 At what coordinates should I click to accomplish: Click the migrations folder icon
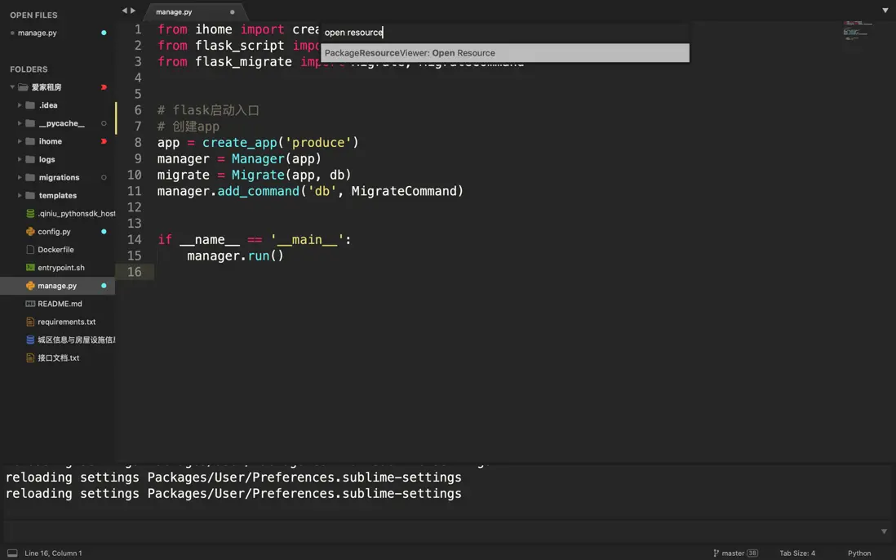click(x=30, y=177)
